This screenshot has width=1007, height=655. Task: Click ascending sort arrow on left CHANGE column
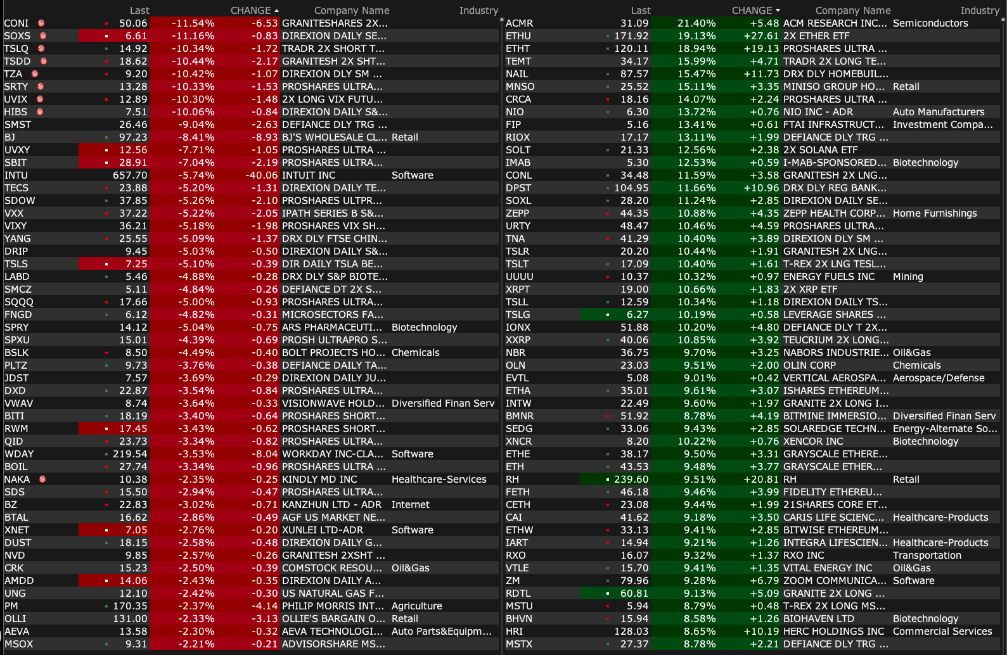tap(276, 11)
